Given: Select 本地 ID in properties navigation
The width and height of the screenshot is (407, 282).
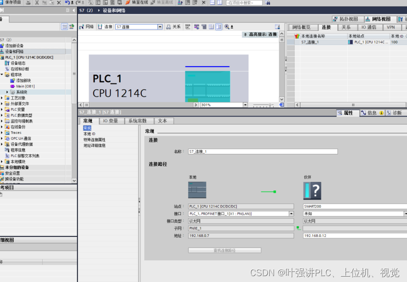Looking at the screenshot, I should [x=89, y=134].
